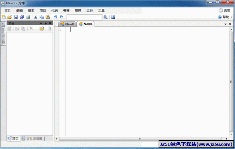235x149 pixels.
Task: Click the document icon in 项目 panel toolbar
Action: (49, 28)
